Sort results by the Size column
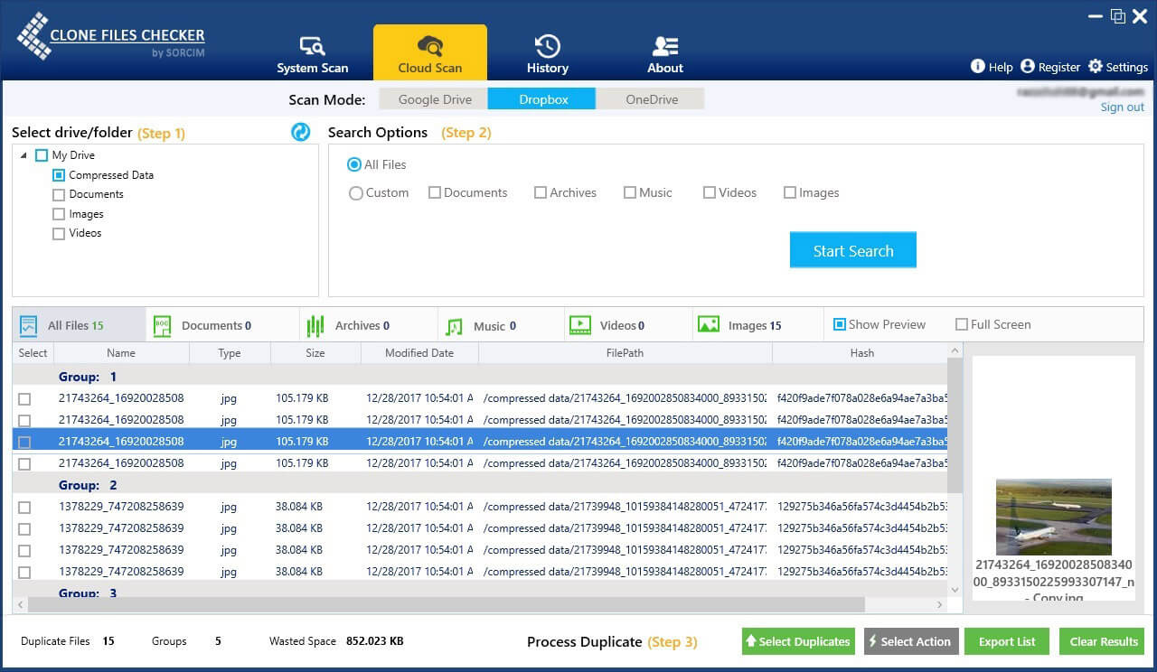1157x672 pixels. [x=315, y=353]
